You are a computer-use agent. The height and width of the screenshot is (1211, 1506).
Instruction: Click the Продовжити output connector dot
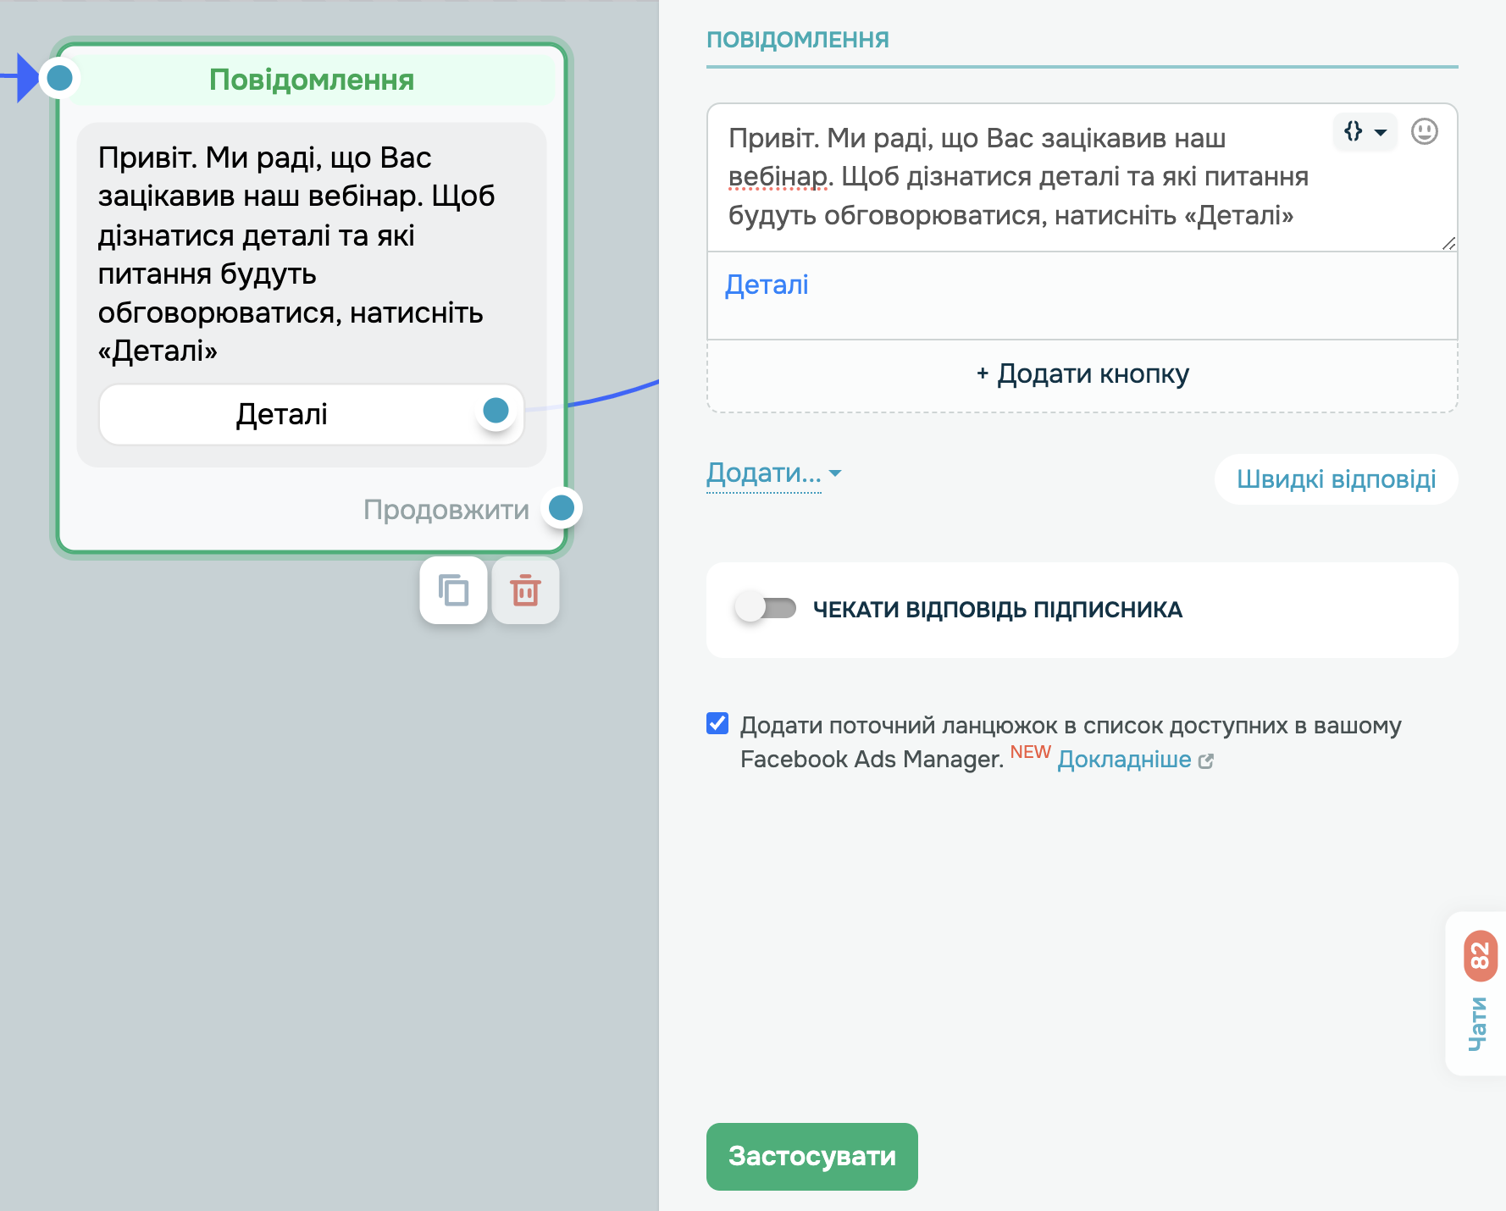[561, 508]
